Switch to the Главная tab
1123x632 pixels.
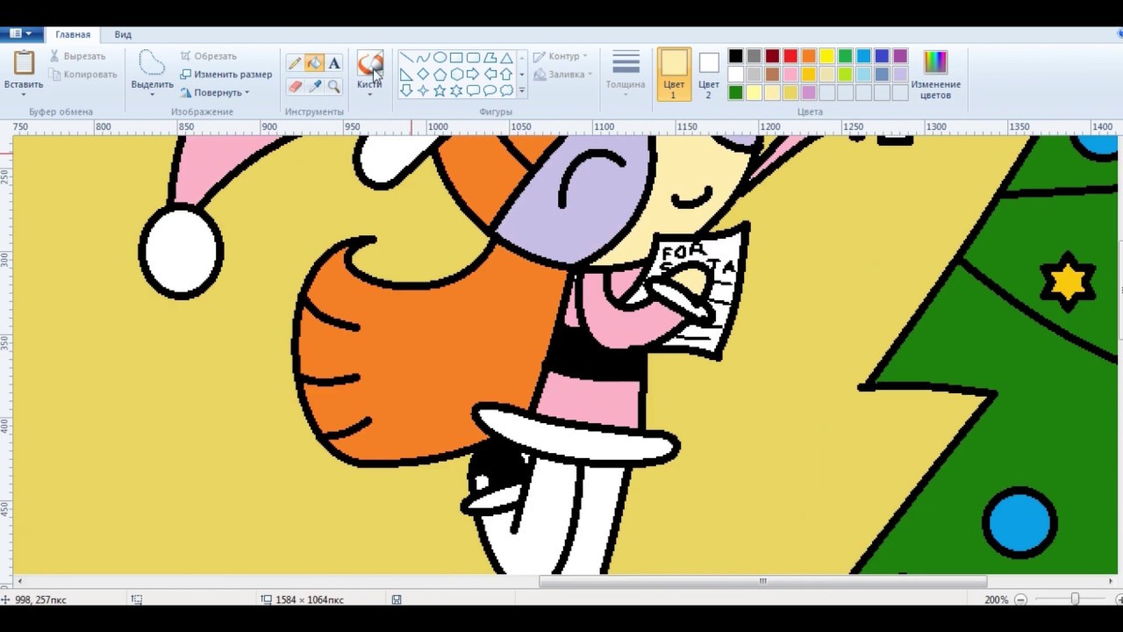[73, 34]
